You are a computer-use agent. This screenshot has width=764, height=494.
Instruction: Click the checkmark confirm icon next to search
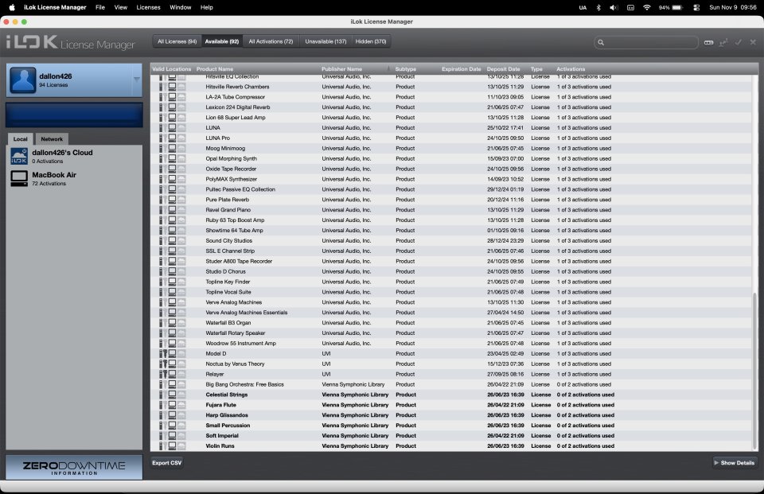[x=739, y=42]
